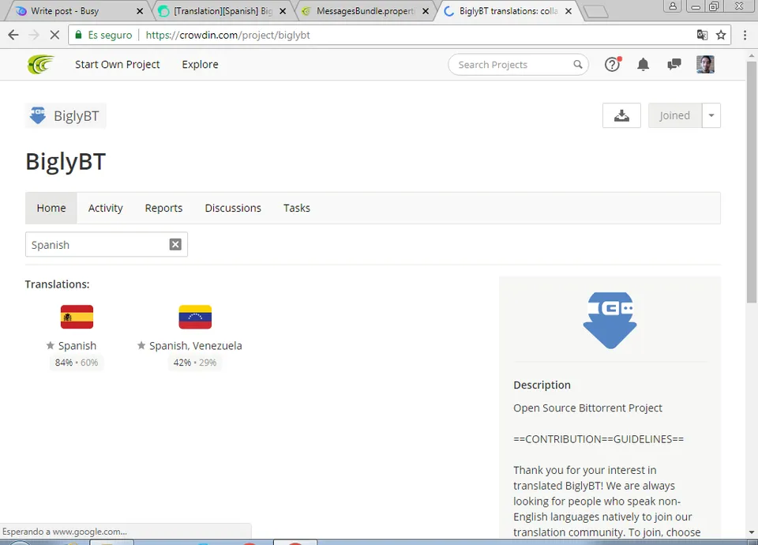Click the Joined button

click(675, 115)
